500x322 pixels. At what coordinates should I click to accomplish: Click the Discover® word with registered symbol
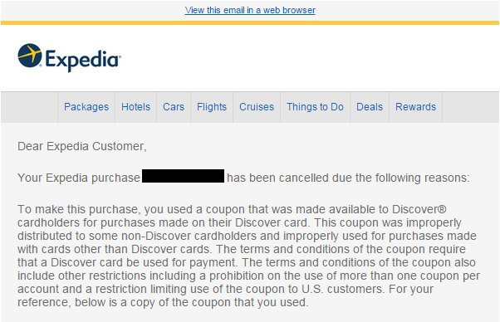pos(419,209)
